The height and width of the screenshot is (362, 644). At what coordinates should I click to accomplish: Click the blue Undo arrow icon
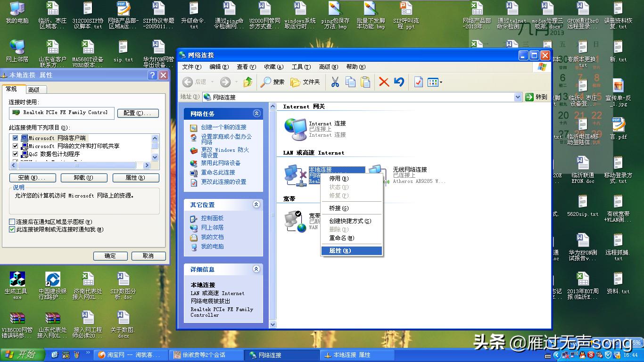point(399,82)
